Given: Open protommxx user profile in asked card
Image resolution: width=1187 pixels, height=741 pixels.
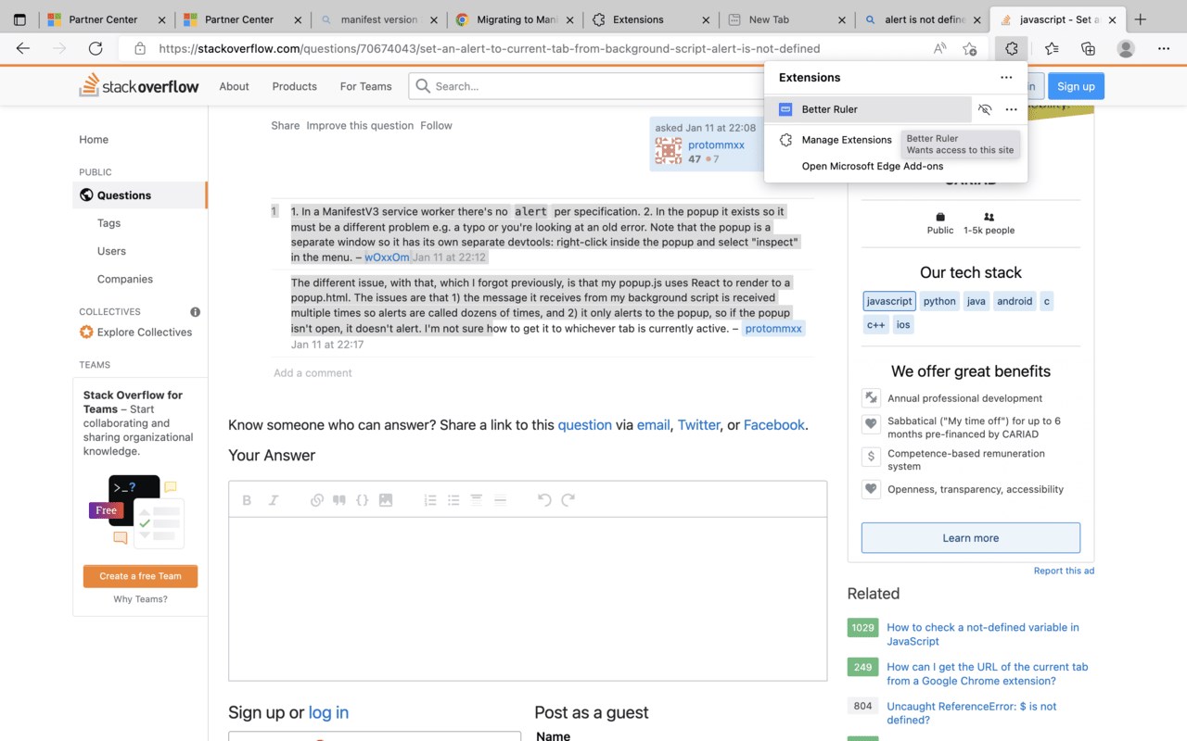Looking at the screenshot, I should click(x=716, y=145).
